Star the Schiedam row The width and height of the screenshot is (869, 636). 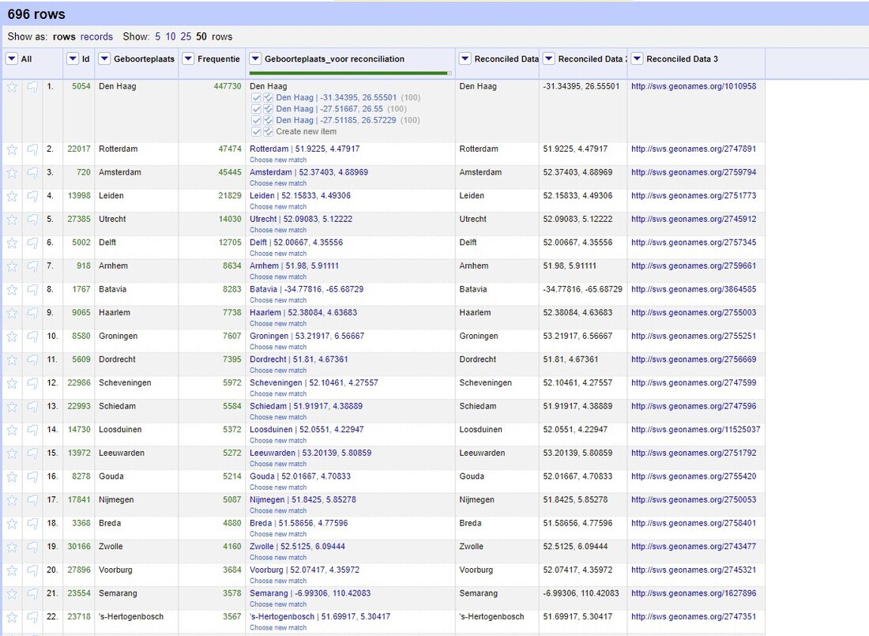pos(12,407)
